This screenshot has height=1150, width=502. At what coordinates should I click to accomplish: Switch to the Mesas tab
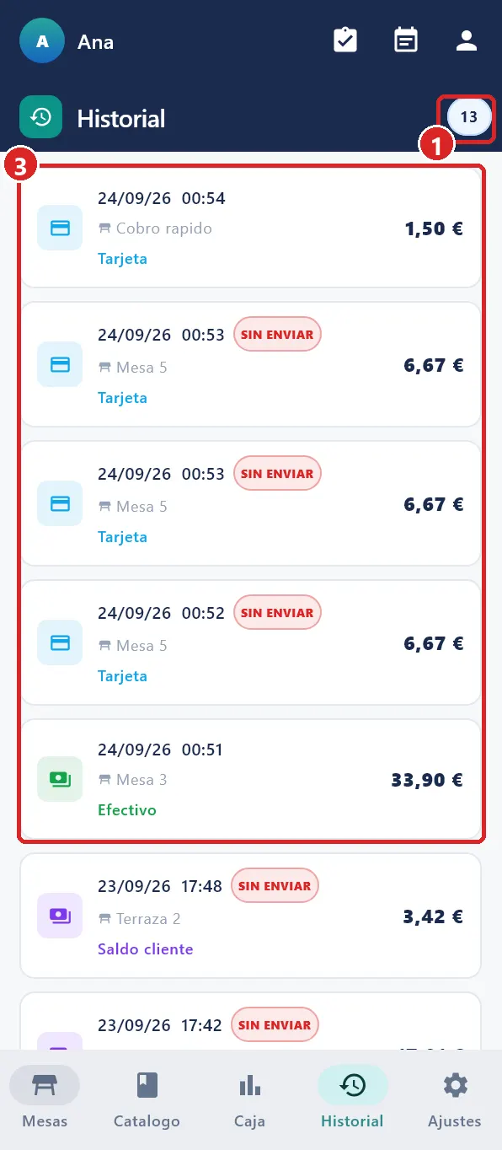click(45, 1098)
